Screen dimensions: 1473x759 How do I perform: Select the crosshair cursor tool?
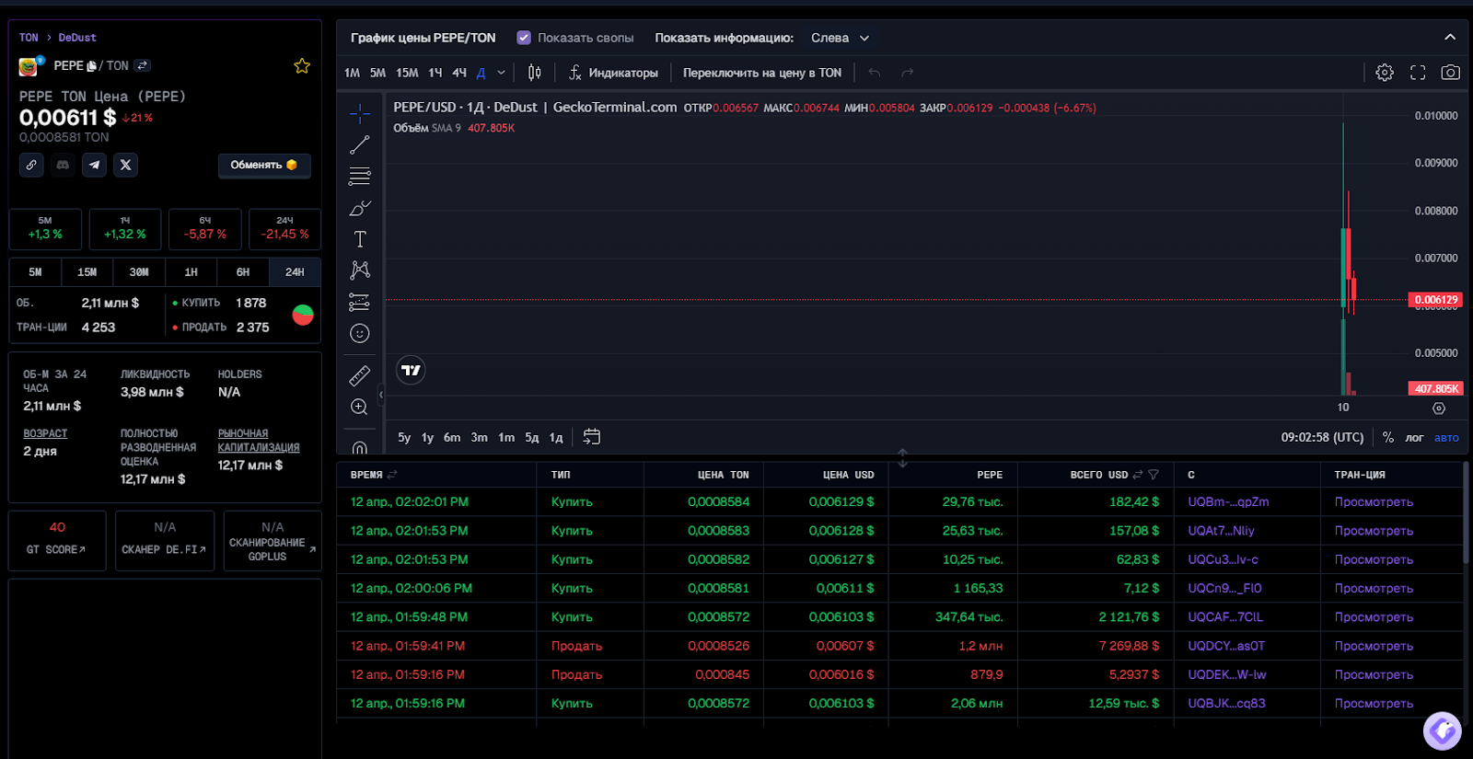[x=360, y=114]
